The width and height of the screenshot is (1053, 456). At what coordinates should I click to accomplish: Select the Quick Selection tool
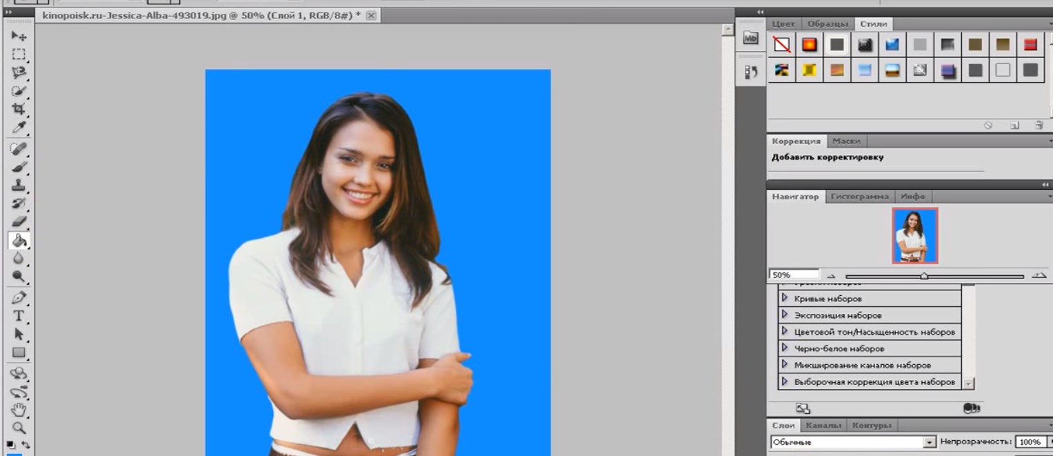[19, 91]
